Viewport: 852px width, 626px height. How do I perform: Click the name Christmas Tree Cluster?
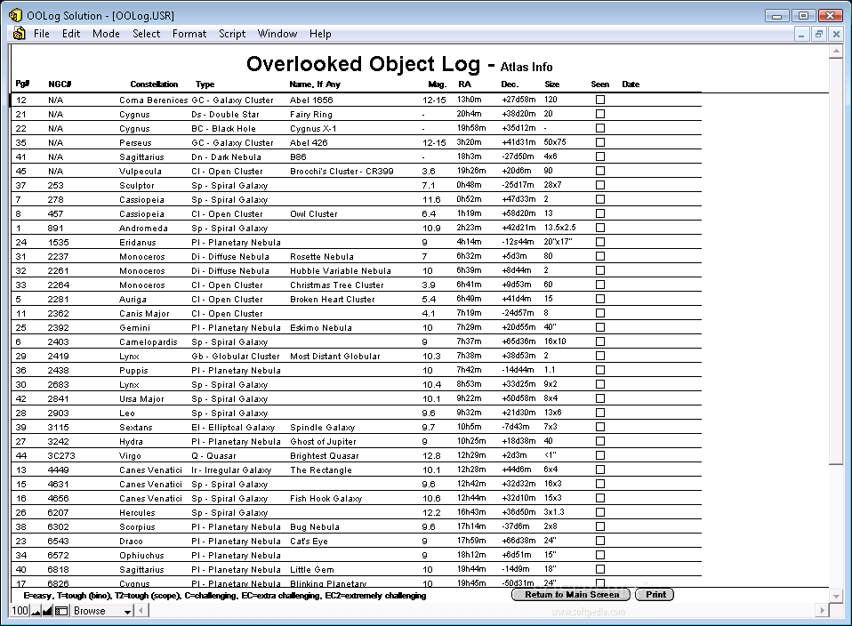[336, 285]
